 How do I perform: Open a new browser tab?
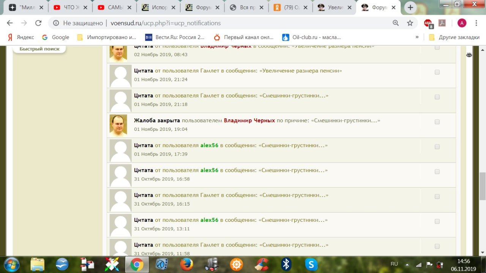(x=410, y=7)
